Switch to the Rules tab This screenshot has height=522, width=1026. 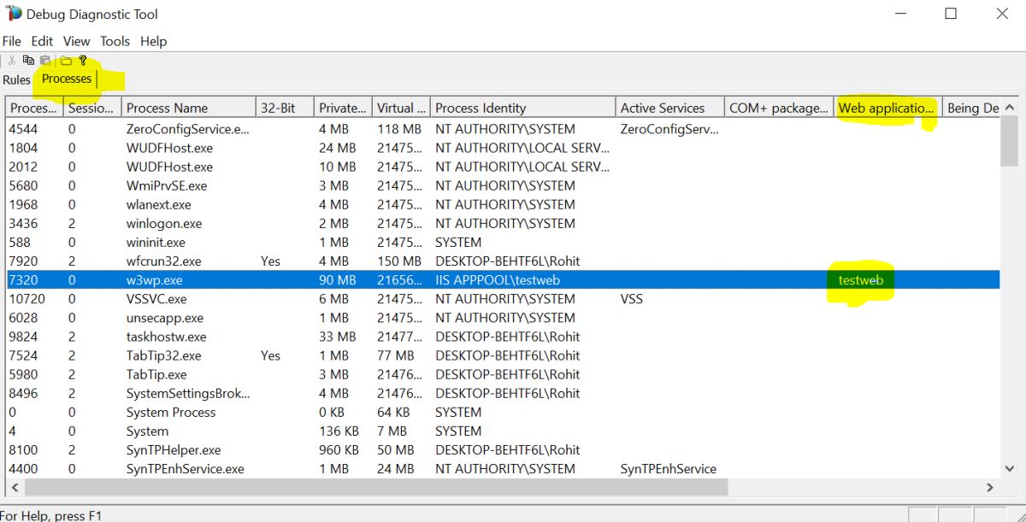click(16, 79)
